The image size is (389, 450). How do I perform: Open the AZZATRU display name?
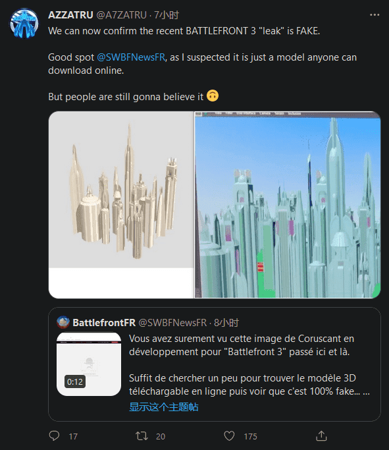[x=70, y=15]
